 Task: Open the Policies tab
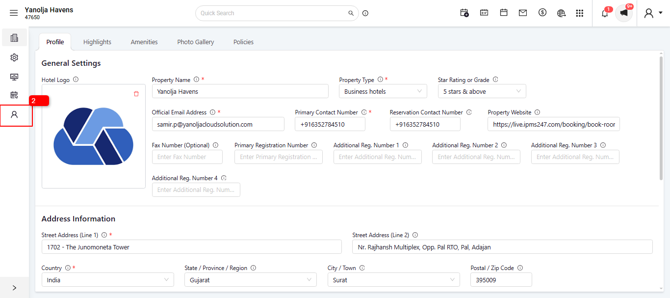pyautogui.click(x=243, y=42)
